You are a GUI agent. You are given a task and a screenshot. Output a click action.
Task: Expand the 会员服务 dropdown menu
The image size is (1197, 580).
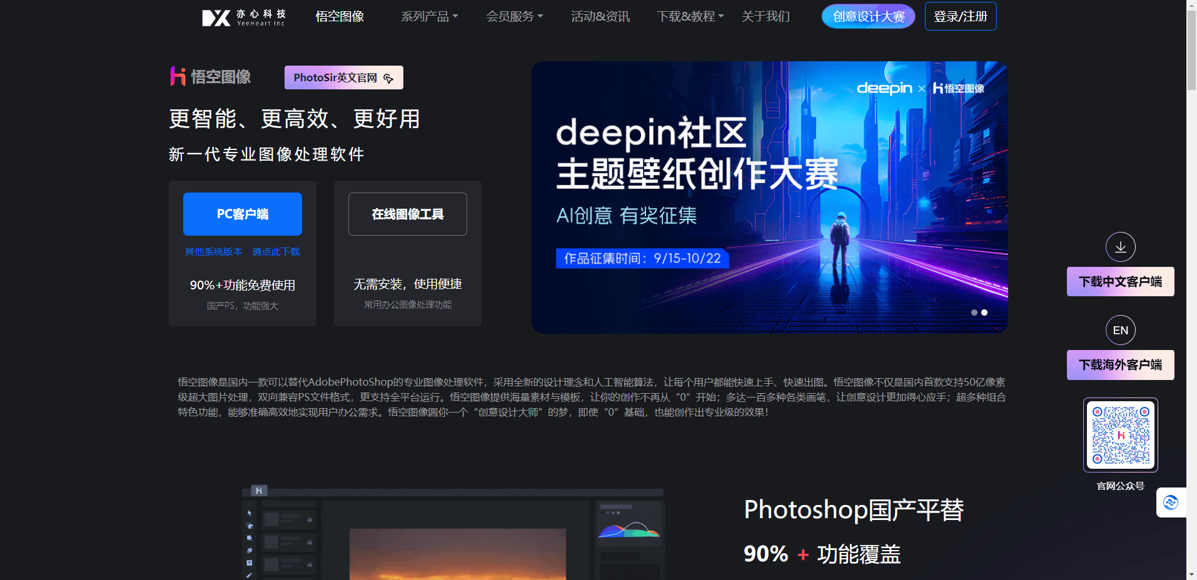point(514,17)
